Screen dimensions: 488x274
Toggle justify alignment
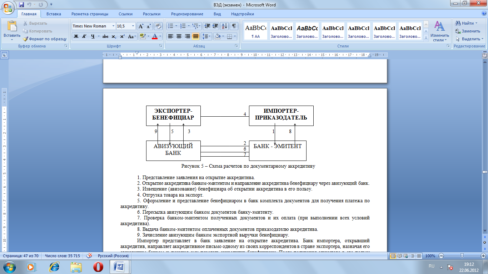click(x=196, y=36)
